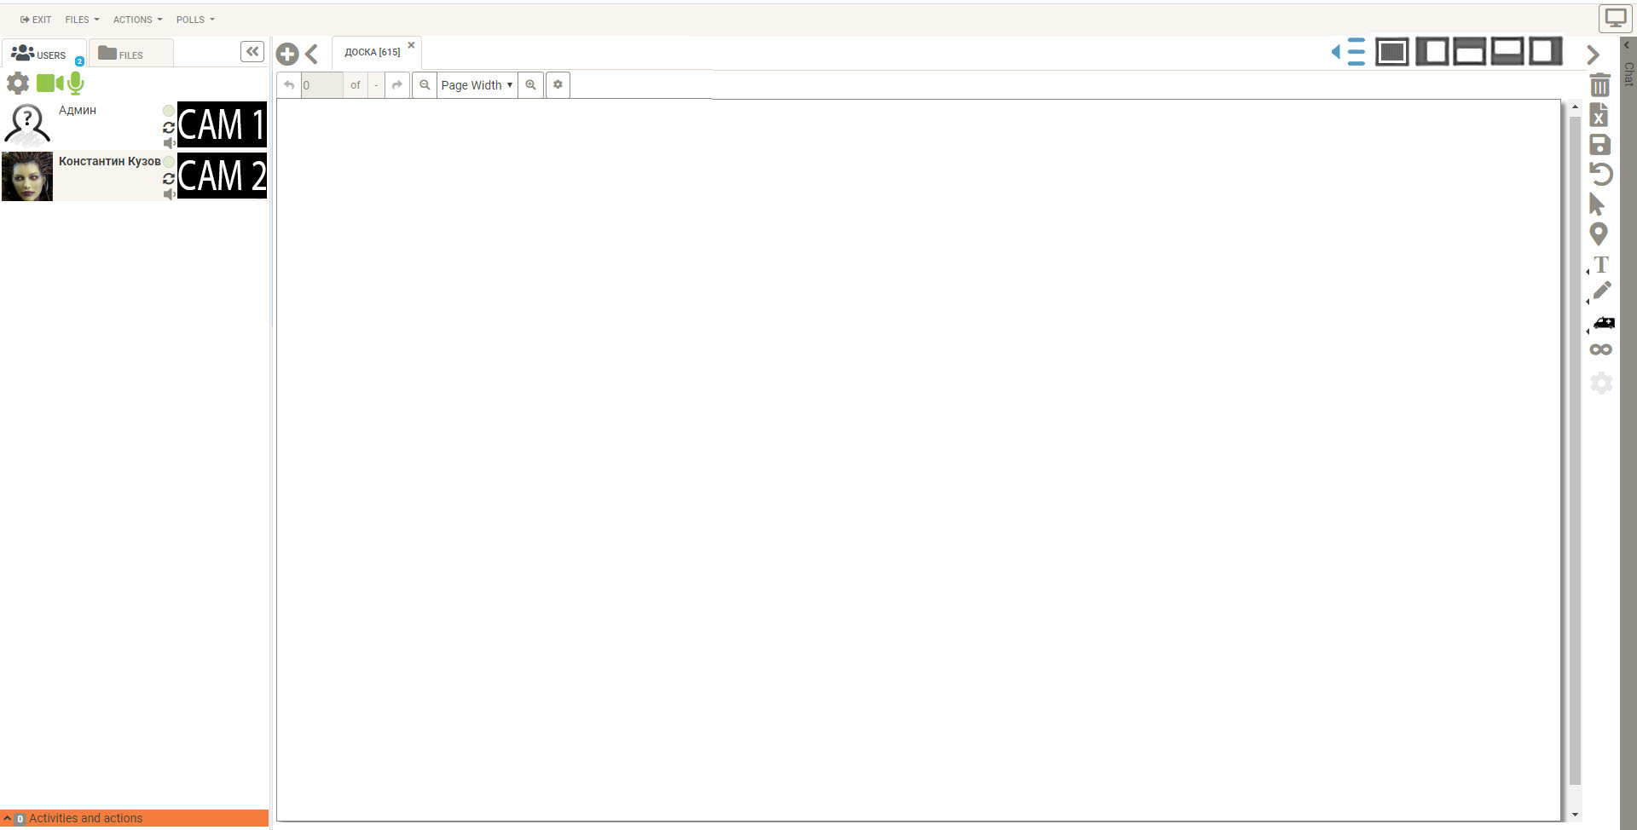This screenshot has height=830, width=1637.
Task: Click the EXIT button
Action: 36,20
